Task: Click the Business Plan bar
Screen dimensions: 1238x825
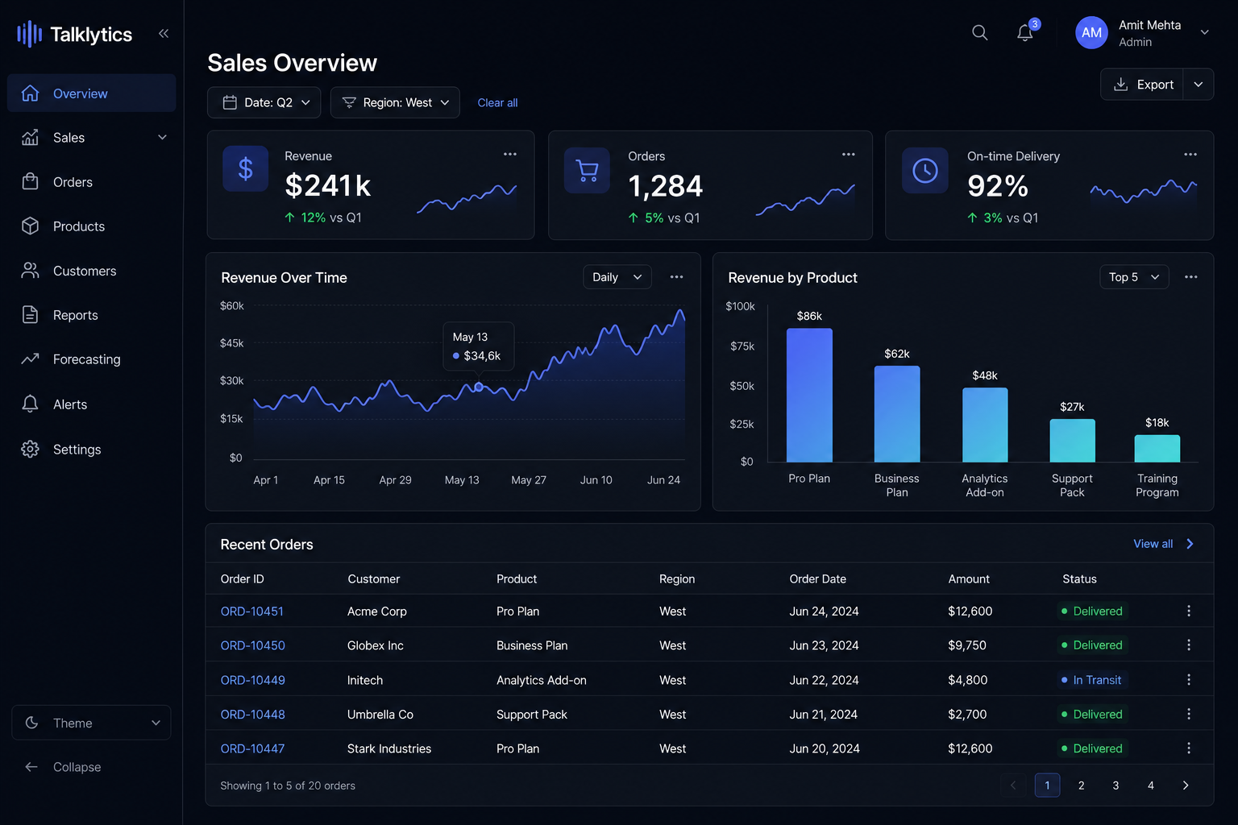Action: (x=897, y=414)
